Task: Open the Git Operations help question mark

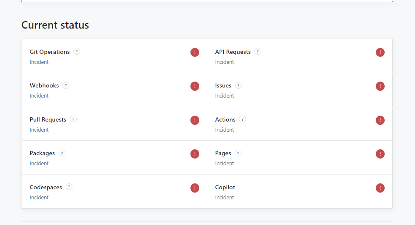Action: tap(77, 51)
